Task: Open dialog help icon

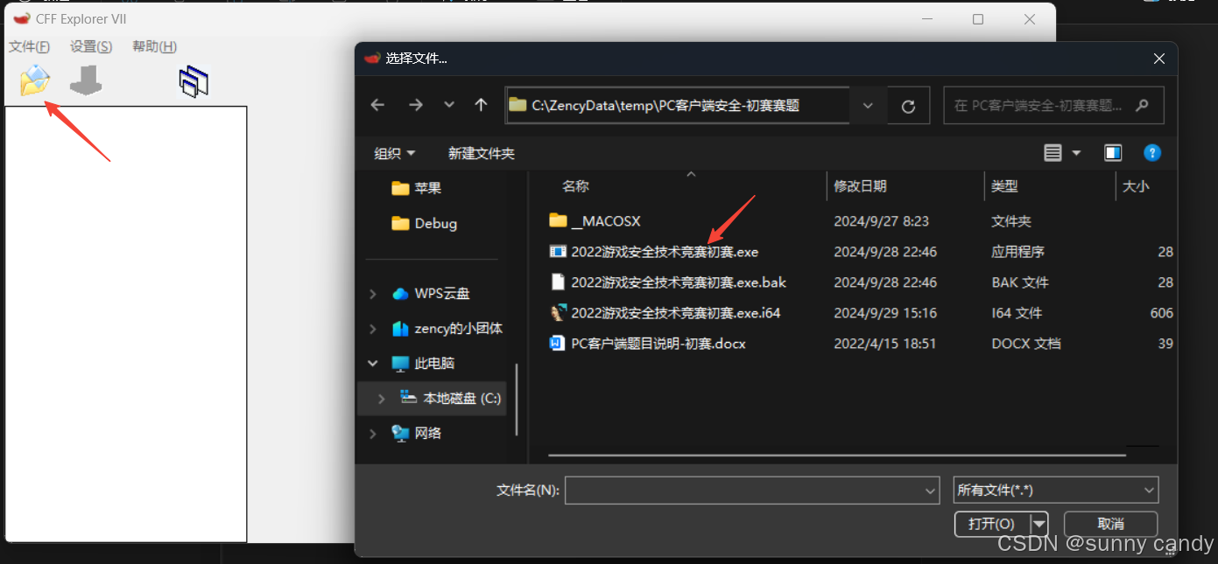Action: [x=1152, y=153]
